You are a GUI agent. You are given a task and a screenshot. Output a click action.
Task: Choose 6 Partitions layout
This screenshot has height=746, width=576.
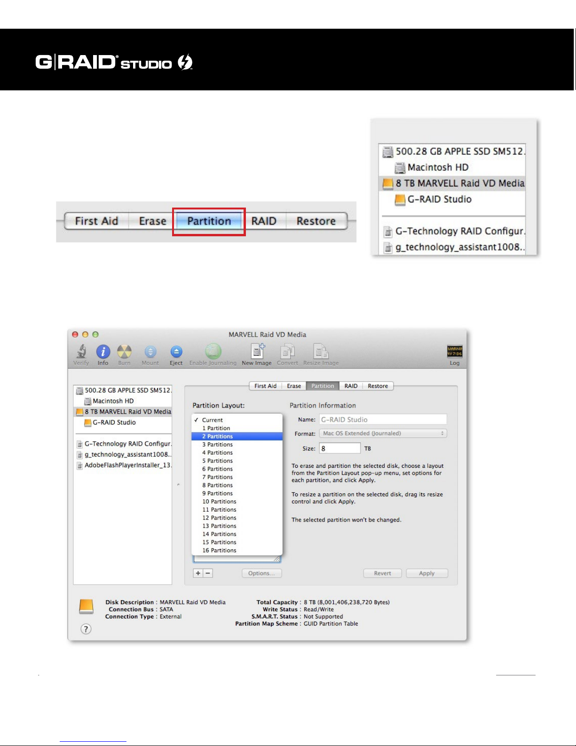[x=237, y=469]
